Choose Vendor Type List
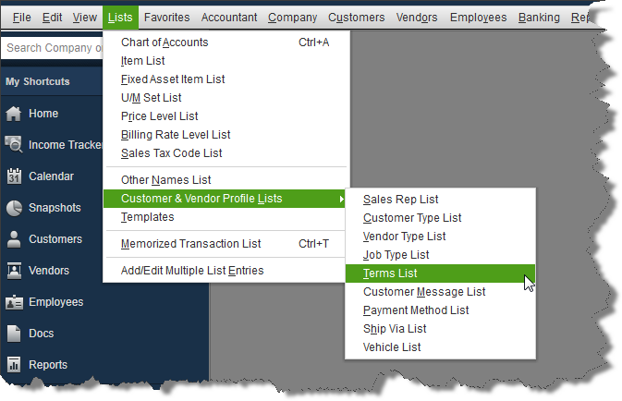 point(440,237)
